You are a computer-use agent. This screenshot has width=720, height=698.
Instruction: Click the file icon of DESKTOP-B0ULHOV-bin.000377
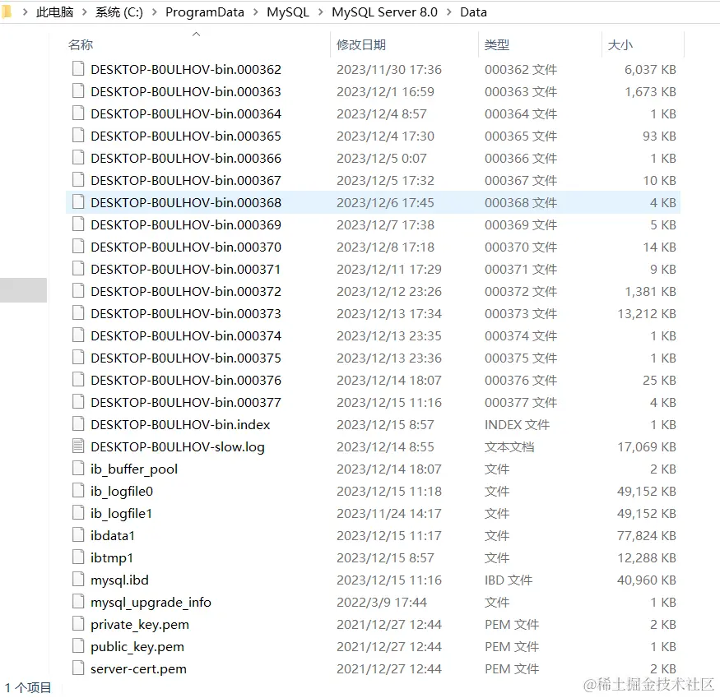[78, 402]
